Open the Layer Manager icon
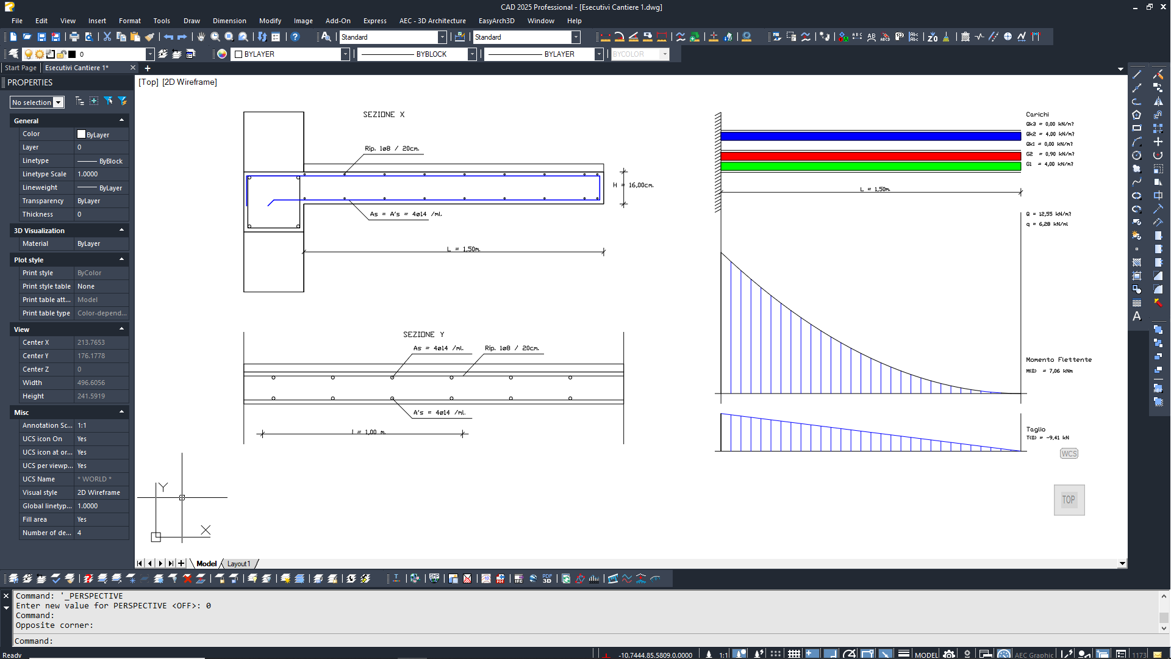 [13, 54]
